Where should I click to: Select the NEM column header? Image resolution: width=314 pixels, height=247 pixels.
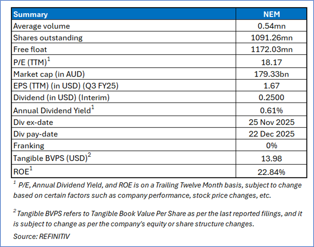click(271, 14)
